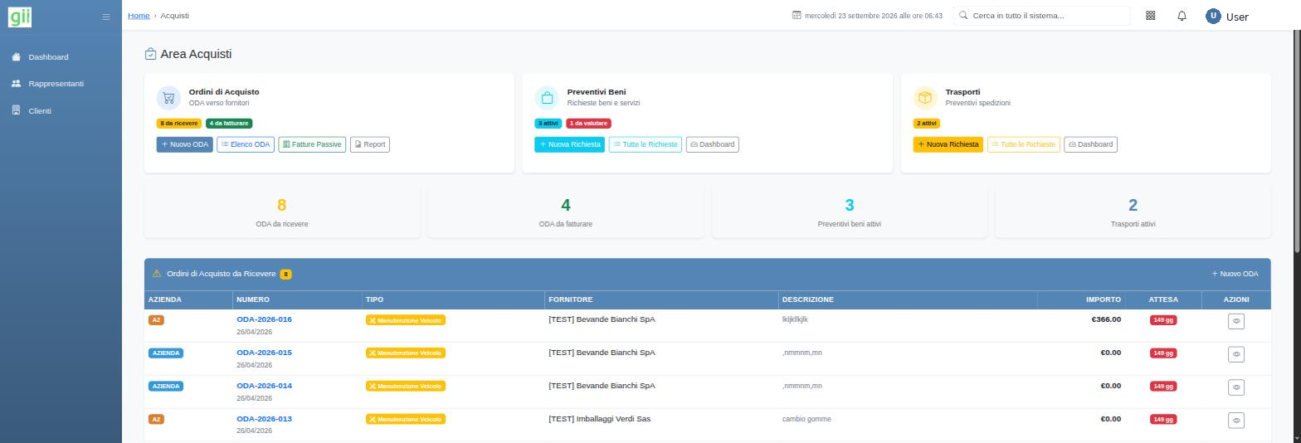Open order ODA-2026-016
The width and height of the screenshot is (1301, 443).
coord(264,319)
